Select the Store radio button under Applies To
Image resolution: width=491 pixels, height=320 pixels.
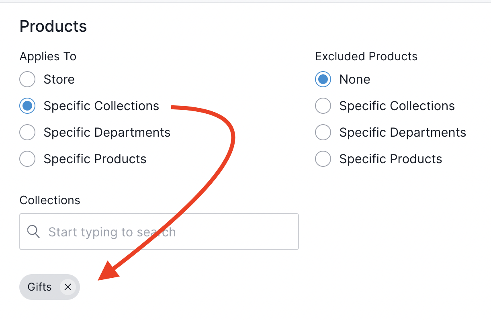coord(27,79)
